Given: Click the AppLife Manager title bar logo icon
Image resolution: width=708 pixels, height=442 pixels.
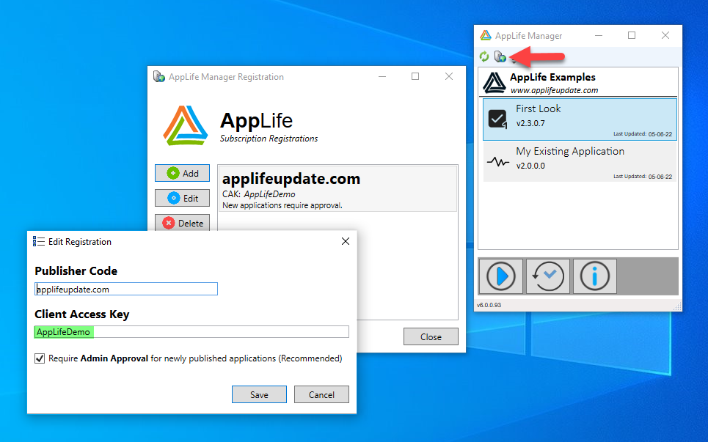Looking at the screenshot, I should (486, 36).
